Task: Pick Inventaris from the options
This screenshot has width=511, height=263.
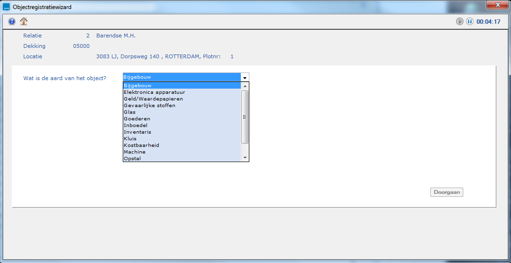Action: coord(182,132)
